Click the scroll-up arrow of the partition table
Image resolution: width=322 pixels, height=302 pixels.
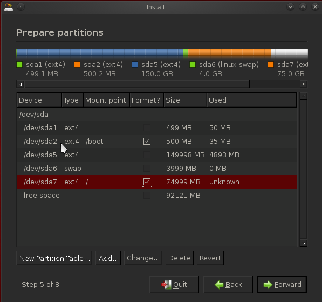[x=304, y=97]
